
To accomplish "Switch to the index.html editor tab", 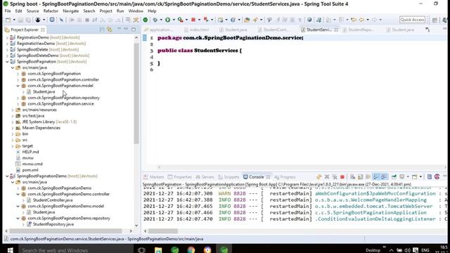I will [x=197, y=30].
